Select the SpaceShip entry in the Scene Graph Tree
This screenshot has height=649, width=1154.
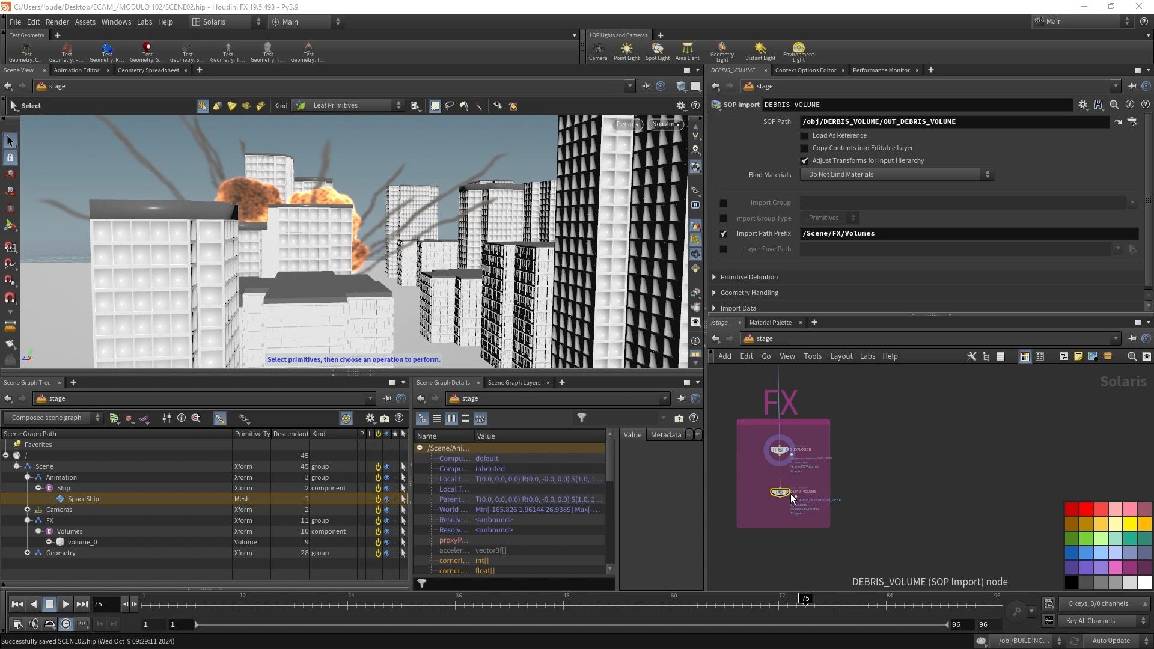pos(83,498)
